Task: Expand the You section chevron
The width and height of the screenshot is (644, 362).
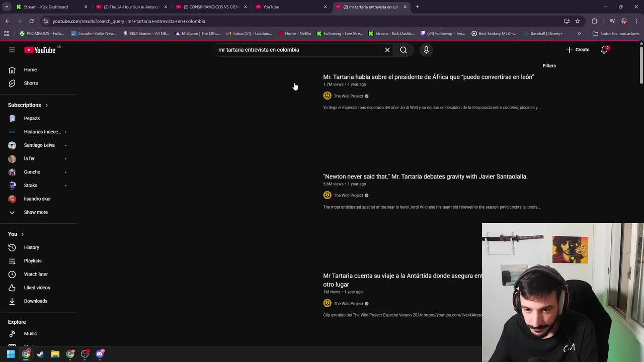Action: point(22,234)
